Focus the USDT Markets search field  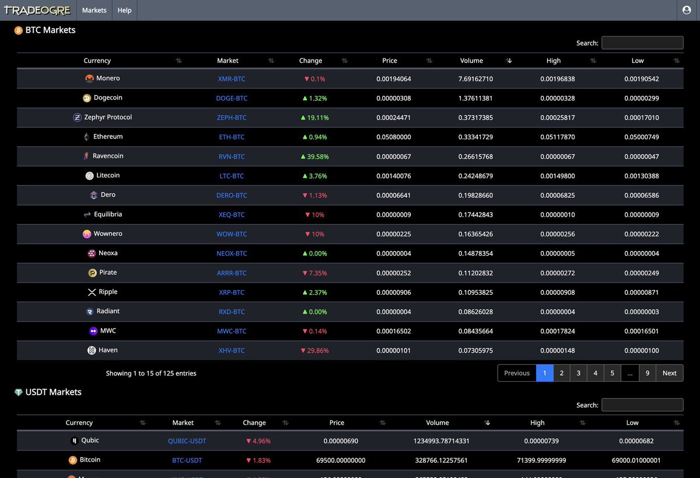[642, 404]
